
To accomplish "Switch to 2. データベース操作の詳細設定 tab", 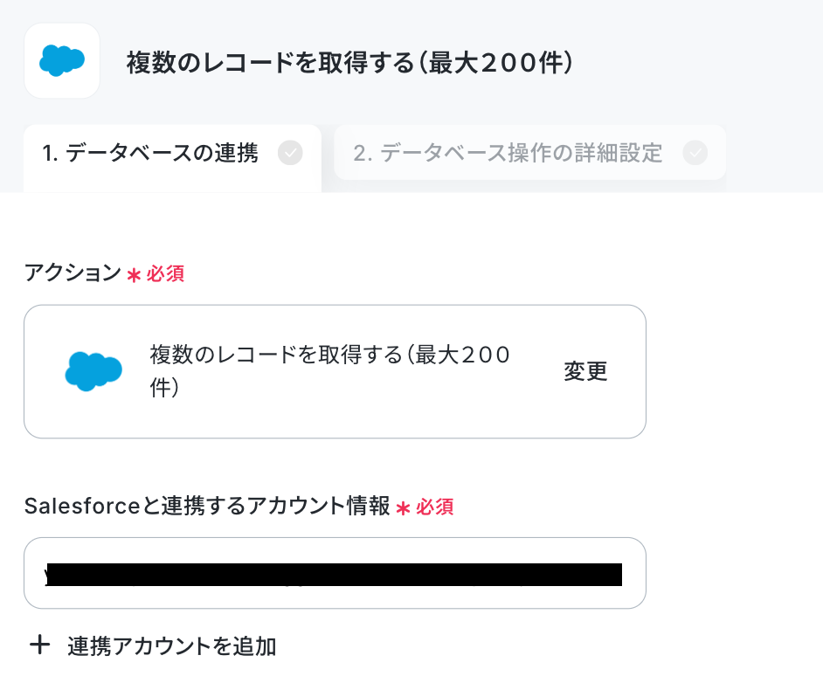I will [530, 153].
